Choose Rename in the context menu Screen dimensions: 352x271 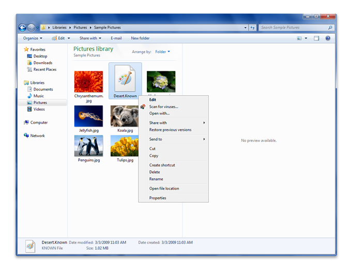[x=174, y=179]
